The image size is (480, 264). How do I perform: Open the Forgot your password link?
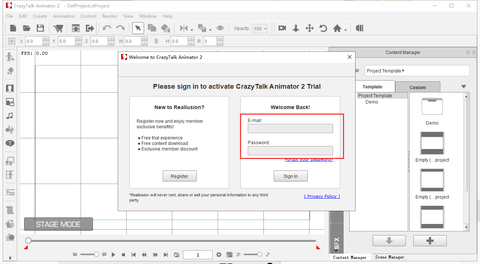(309, 160)
